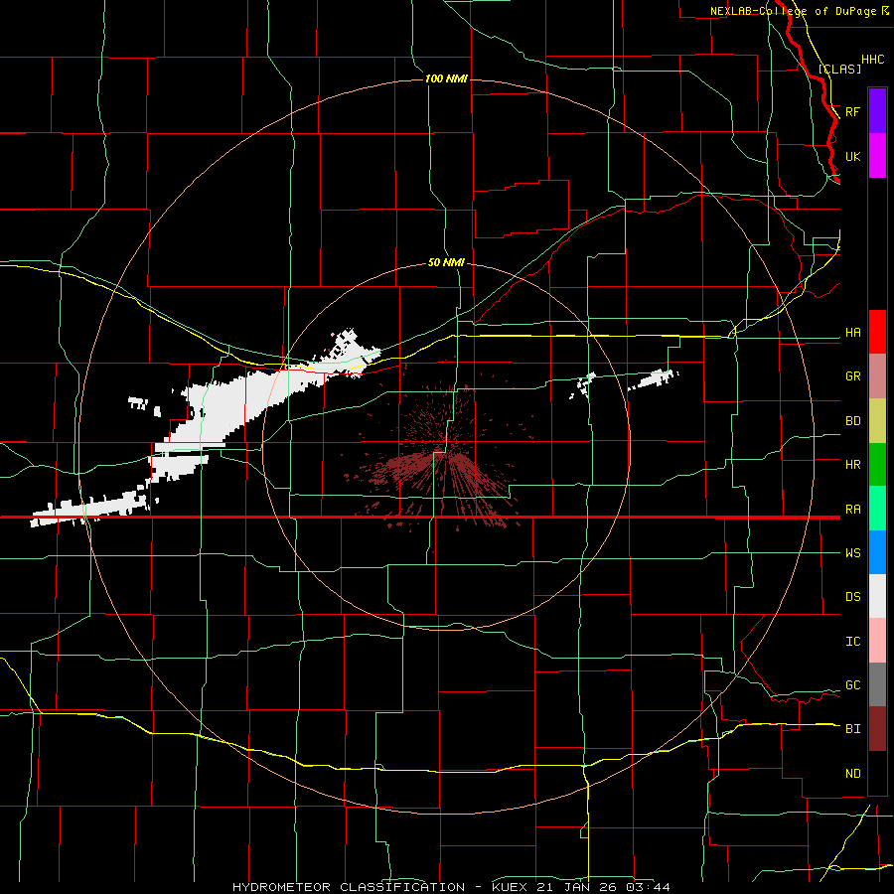
Task: Select the dark green HR legend color block
Action: pos(877,465)
